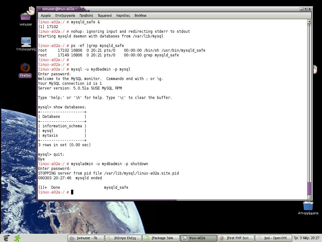Image resolution: width=322 pixels, height=242 pixels.
Task: Click the panel clock showing Τρι 3 Μάρ, 20:27
Action: tap(306, 238)
